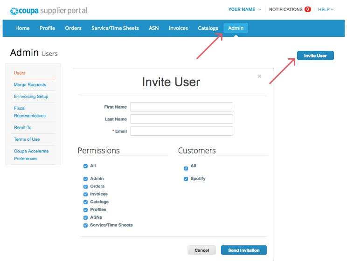Uncheck the Admin permission checkbox
The height and width of the screenshot is (264, 347).
pyautogui.click(x=85, y=179)
